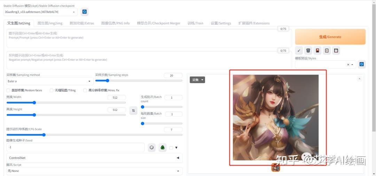Save current prompt as style with floppy icon
The image size is (376, 176).
coord(336,50)
